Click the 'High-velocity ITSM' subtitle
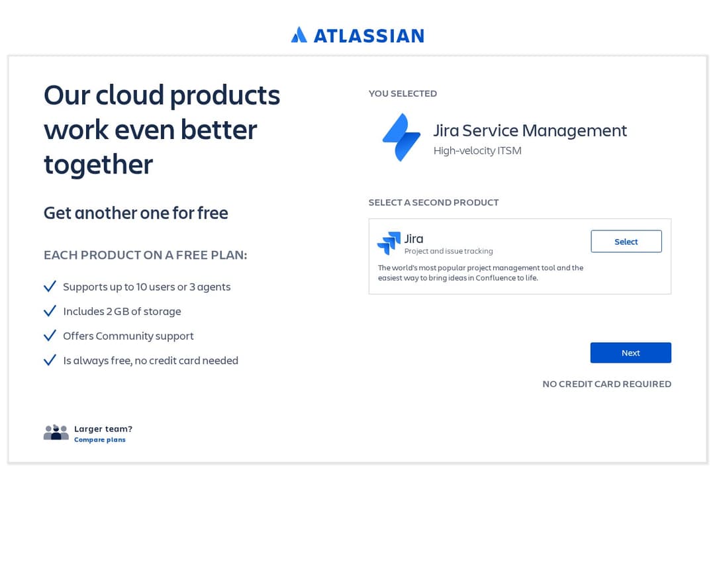Viewport: 715px width, 572px height. (x=477, y=151)
